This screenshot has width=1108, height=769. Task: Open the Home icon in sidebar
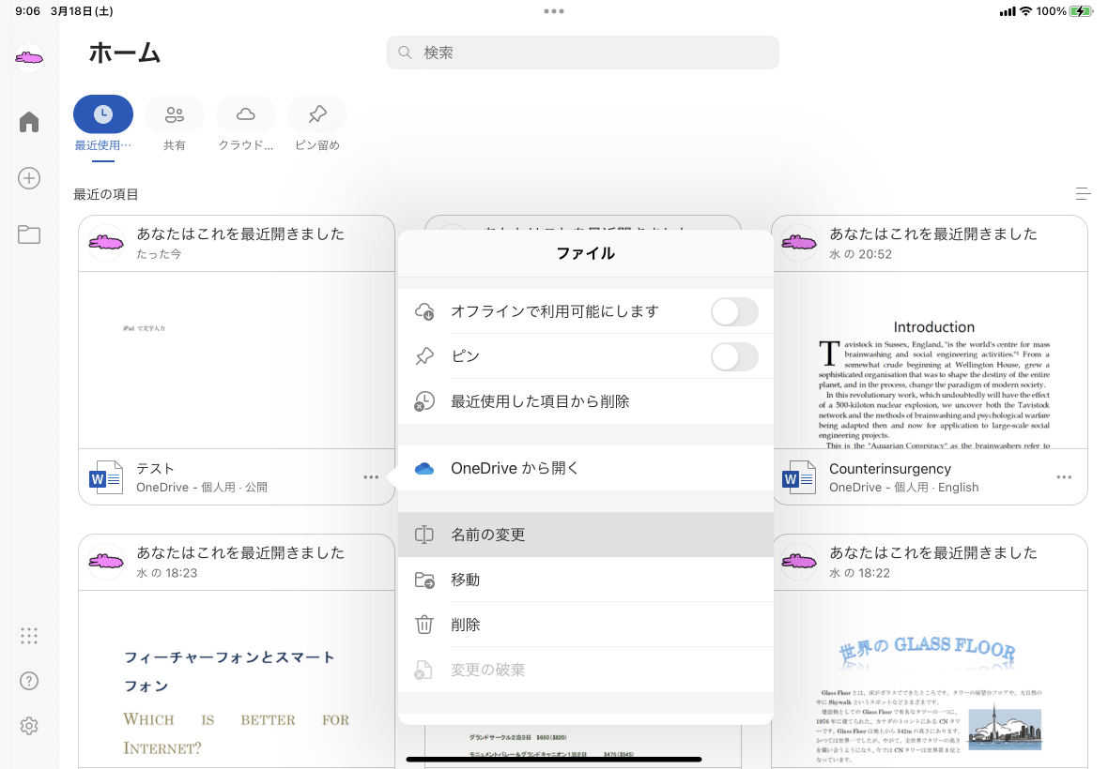(29, 122)
